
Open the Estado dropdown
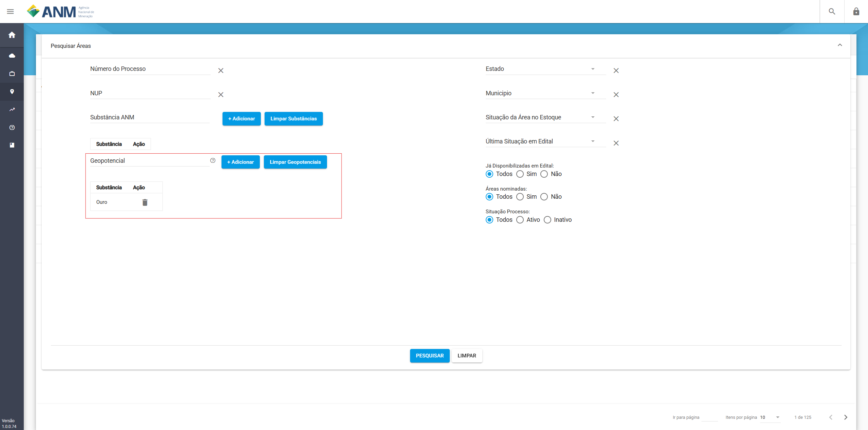[x=545, y=69]
